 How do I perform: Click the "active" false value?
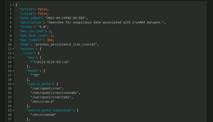(42, 9)
